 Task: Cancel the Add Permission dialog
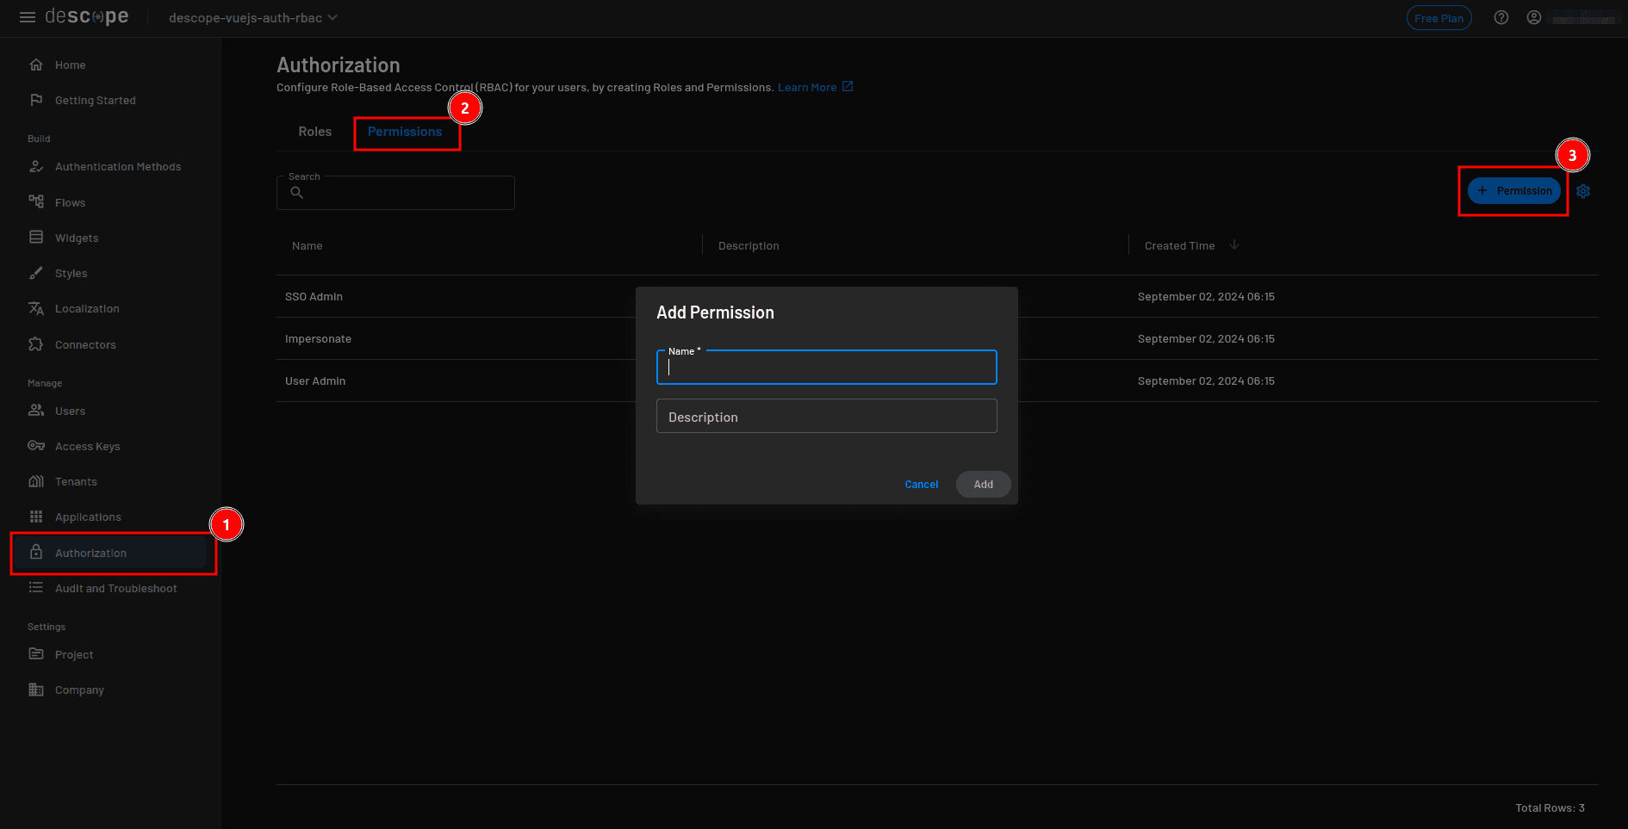[921, 484]
